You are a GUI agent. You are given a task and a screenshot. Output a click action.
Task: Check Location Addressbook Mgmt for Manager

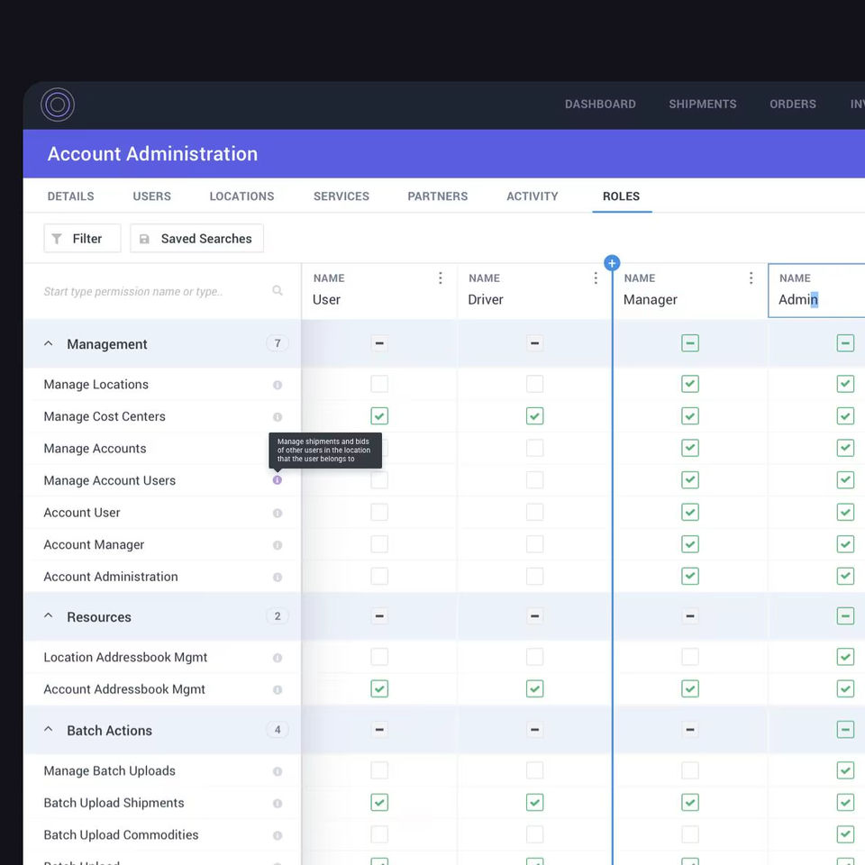[x=689, y=657]
